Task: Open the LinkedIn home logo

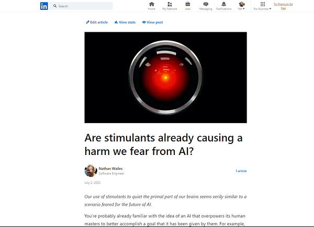Action: pyautogui.click(x=44, y=6)
